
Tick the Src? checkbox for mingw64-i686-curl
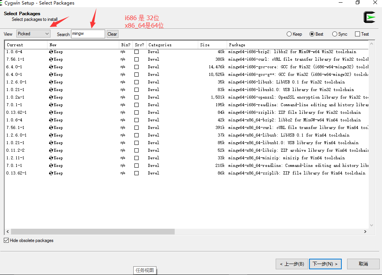pos(137,60)
